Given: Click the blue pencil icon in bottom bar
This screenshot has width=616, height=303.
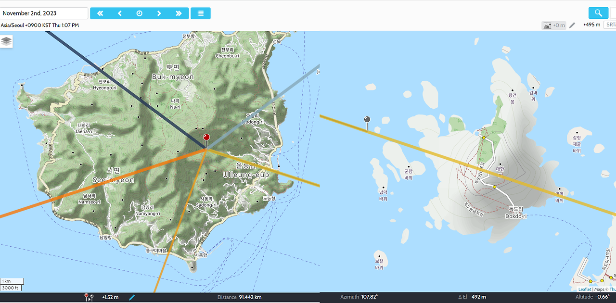Looking at the screenshot, I should pos(132,297).
